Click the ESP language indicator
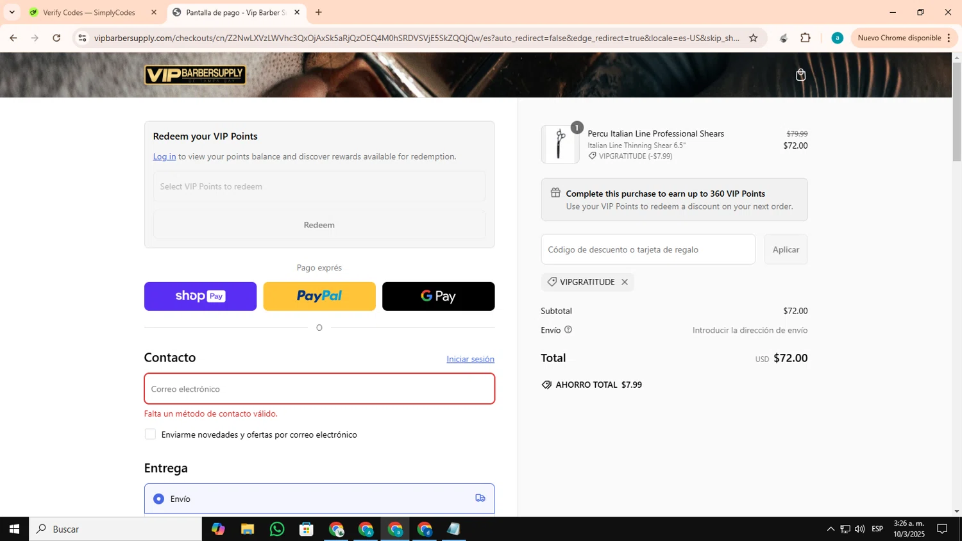The image size is (962, 541). point(877,529)
